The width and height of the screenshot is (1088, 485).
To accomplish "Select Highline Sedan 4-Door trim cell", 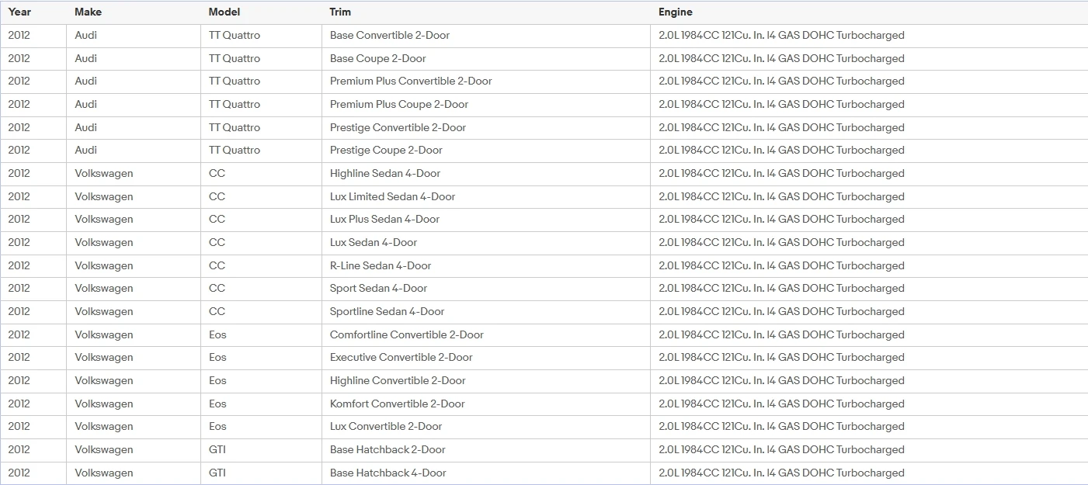I will [486, 174].
